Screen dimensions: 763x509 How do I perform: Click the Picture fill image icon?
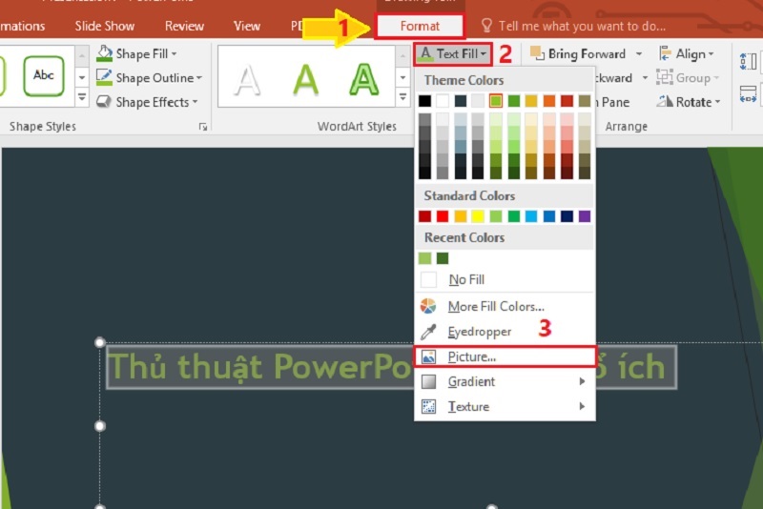point(428,356)
